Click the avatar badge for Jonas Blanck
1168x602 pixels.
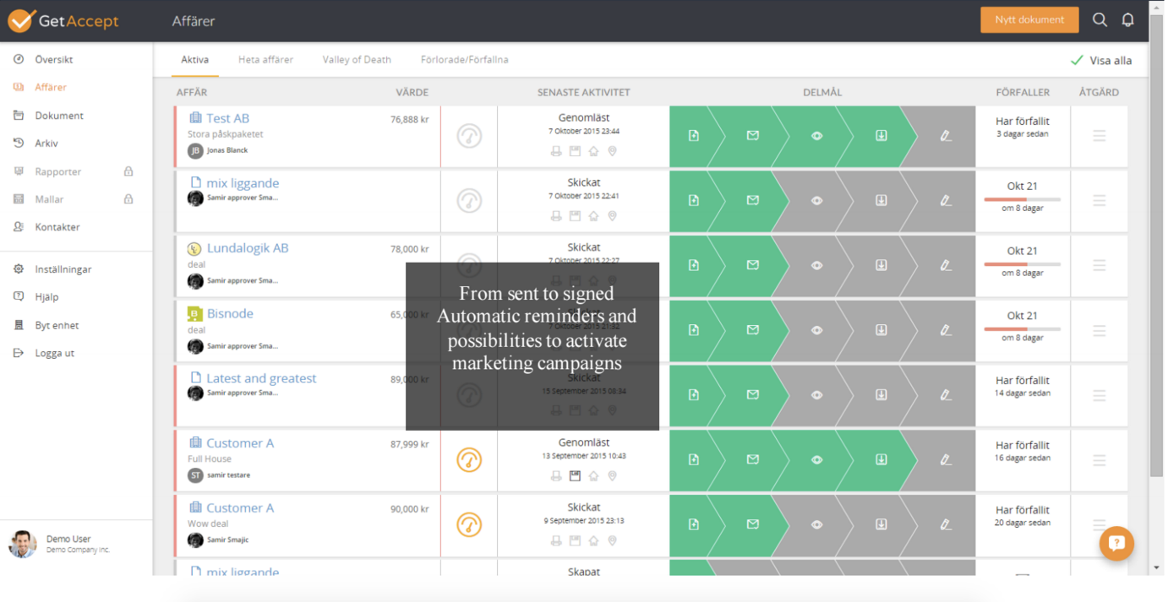pos(195,149)
